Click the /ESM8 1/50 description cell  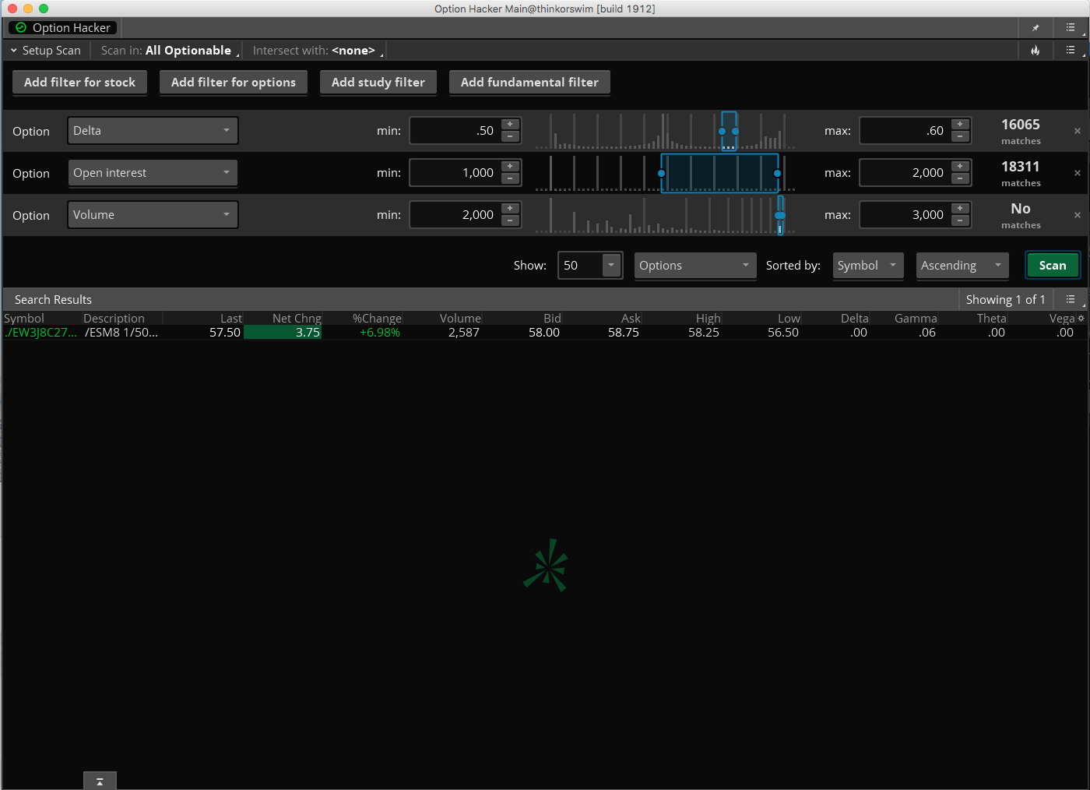pyautogui.click(x=121, y=333)
